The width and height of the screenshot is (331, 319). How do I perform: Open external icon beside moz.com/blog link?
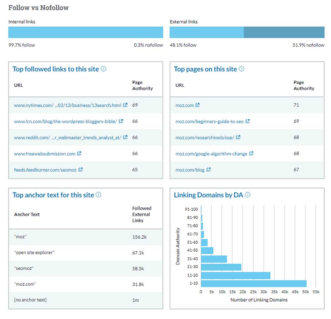pyautogui.click(x=209, y=169)
